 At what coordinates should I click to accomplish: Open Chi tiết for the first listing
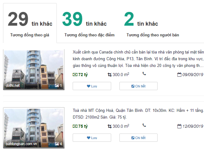coord(138,86)
